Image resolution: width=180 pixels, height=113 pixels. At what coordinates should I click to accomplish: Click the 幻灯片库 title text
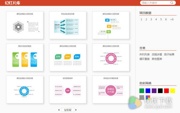coord(12,3)
